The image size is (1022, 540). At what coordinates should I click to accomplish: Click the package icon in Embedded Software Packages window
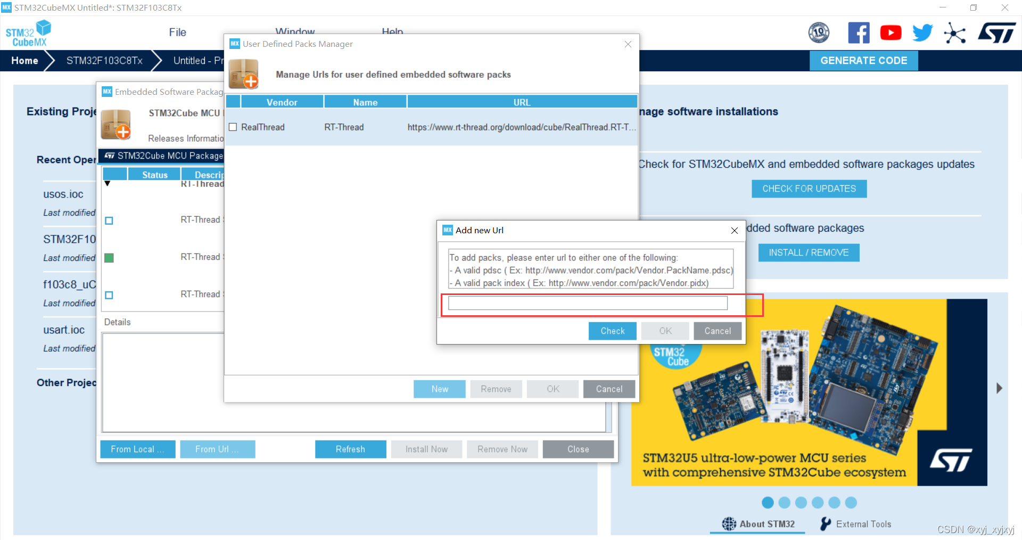pyautogui.click(x=116, y=125)
